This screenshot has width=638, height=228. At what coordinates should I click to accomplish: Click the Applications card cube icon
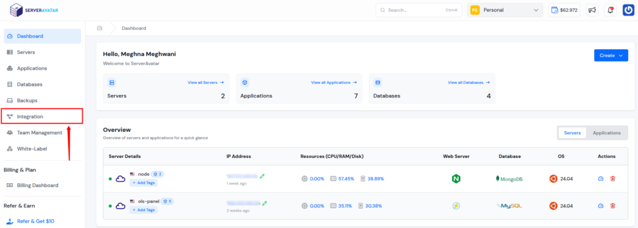(x=245, y=83)
